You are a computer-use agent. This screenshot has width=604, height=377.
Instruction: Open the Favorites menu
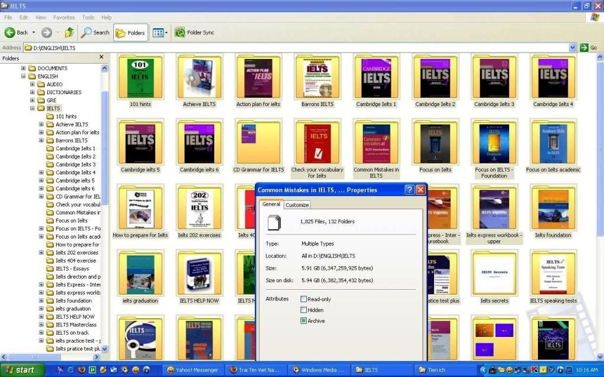point(64,17)
